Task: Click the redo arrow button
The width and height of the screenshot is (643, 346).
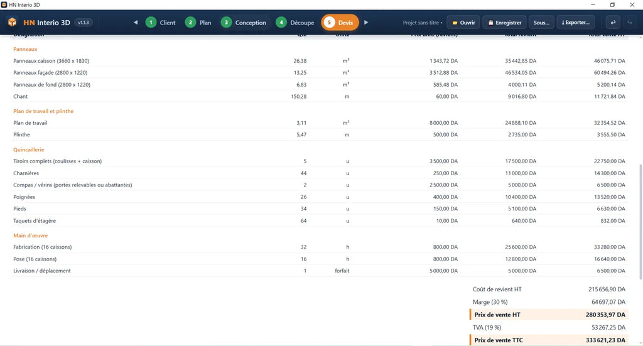Action: point(630,23)
